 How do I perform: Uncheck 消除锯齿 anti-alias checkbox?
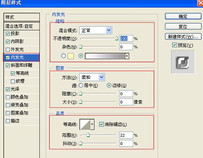[x=101, y=124]
